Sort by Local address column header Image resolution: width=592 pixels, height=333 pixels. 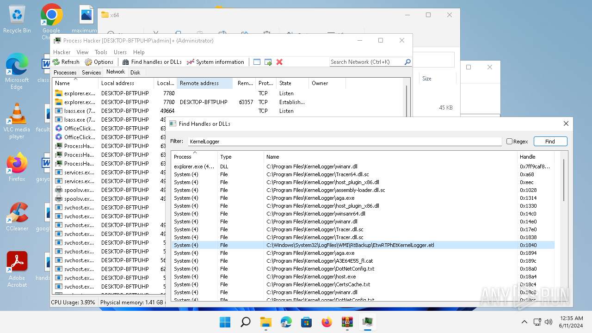[x=126, y=83]
